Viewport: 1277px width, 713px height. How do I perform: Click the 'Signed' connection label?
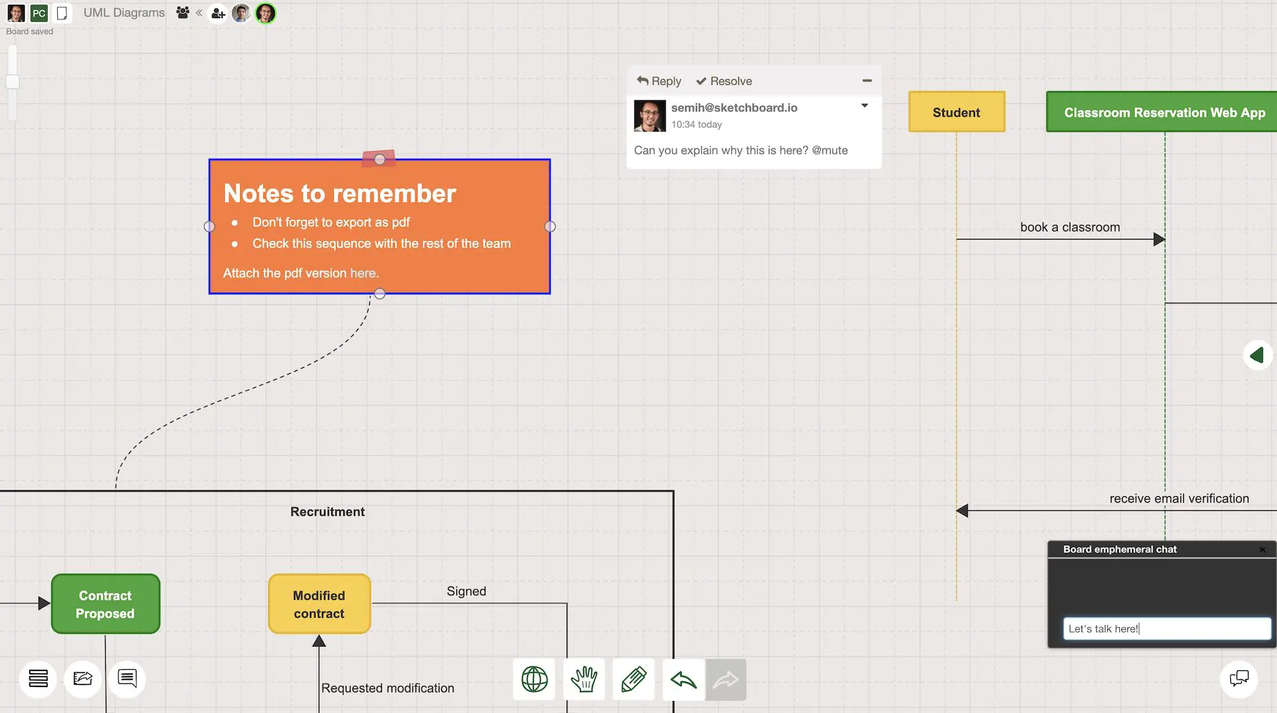tap(466, 591)
